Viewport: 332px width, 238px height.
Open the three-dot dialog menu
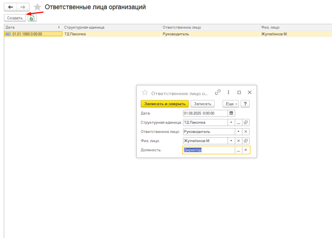pos(229,92)
